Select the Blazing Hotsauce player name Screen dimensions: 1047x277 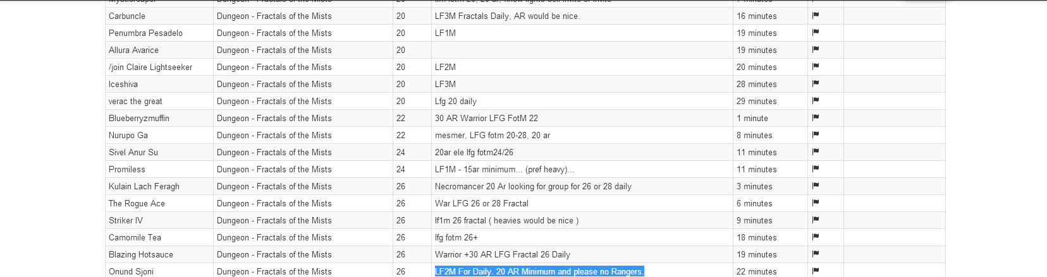pyautogui.click(x=141, y=254)
